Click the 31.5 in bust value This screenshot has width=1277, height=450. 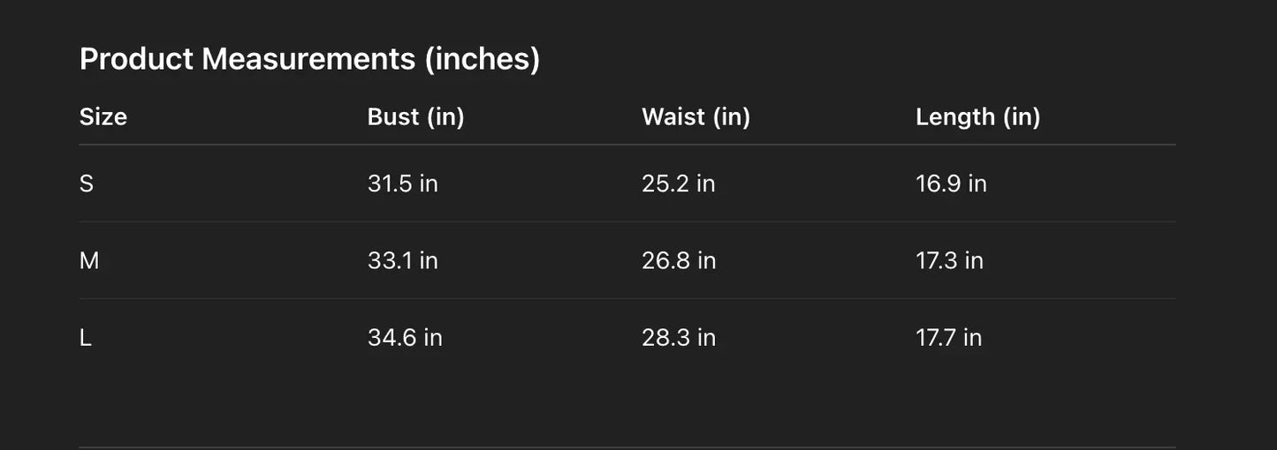tap(402, 184)
